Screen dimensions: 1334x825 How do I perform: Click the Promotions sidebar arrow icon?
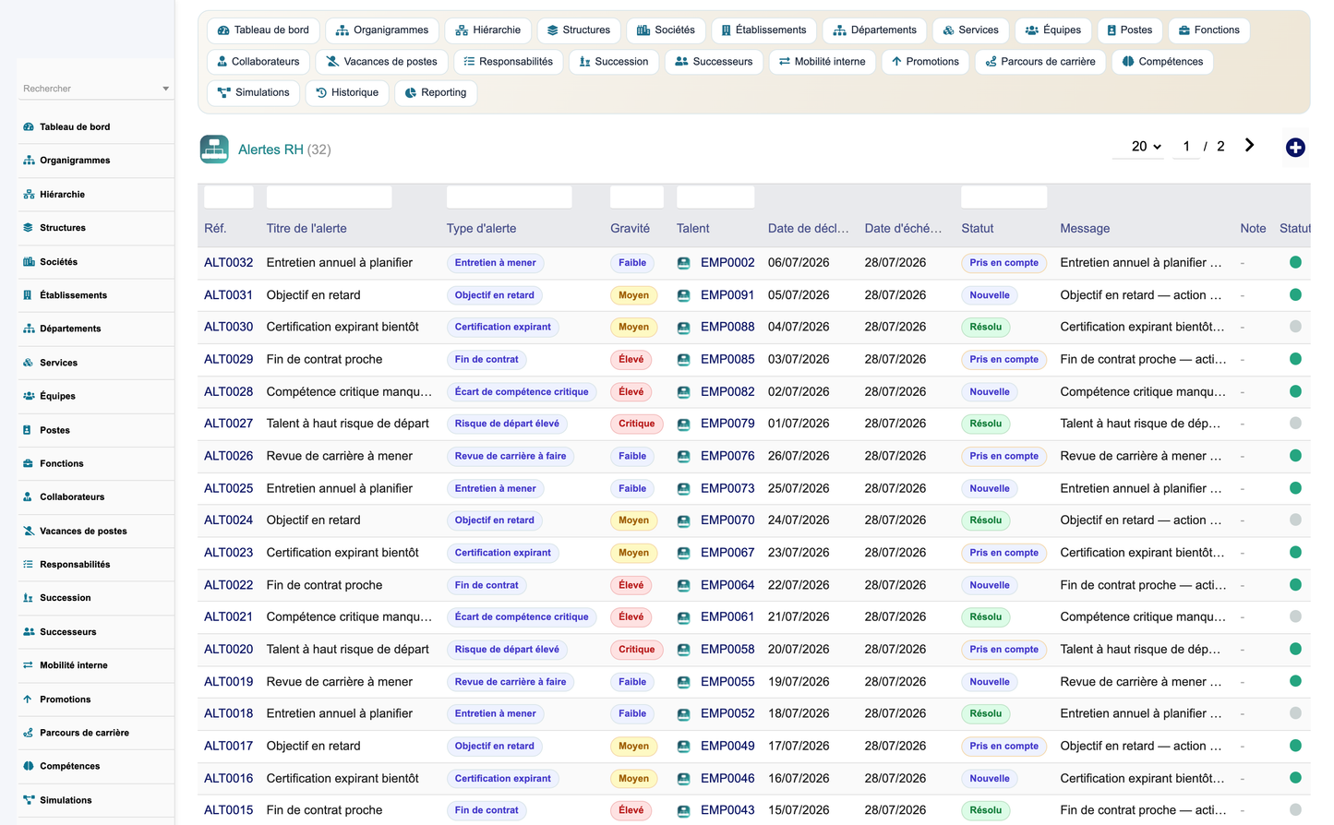[29, 699]
